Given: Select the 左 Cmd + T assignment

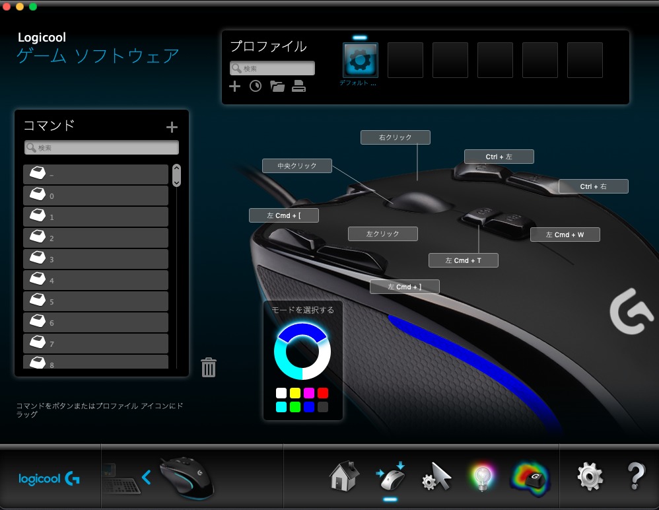Looking at the screenshot, I should coord(463,260).
